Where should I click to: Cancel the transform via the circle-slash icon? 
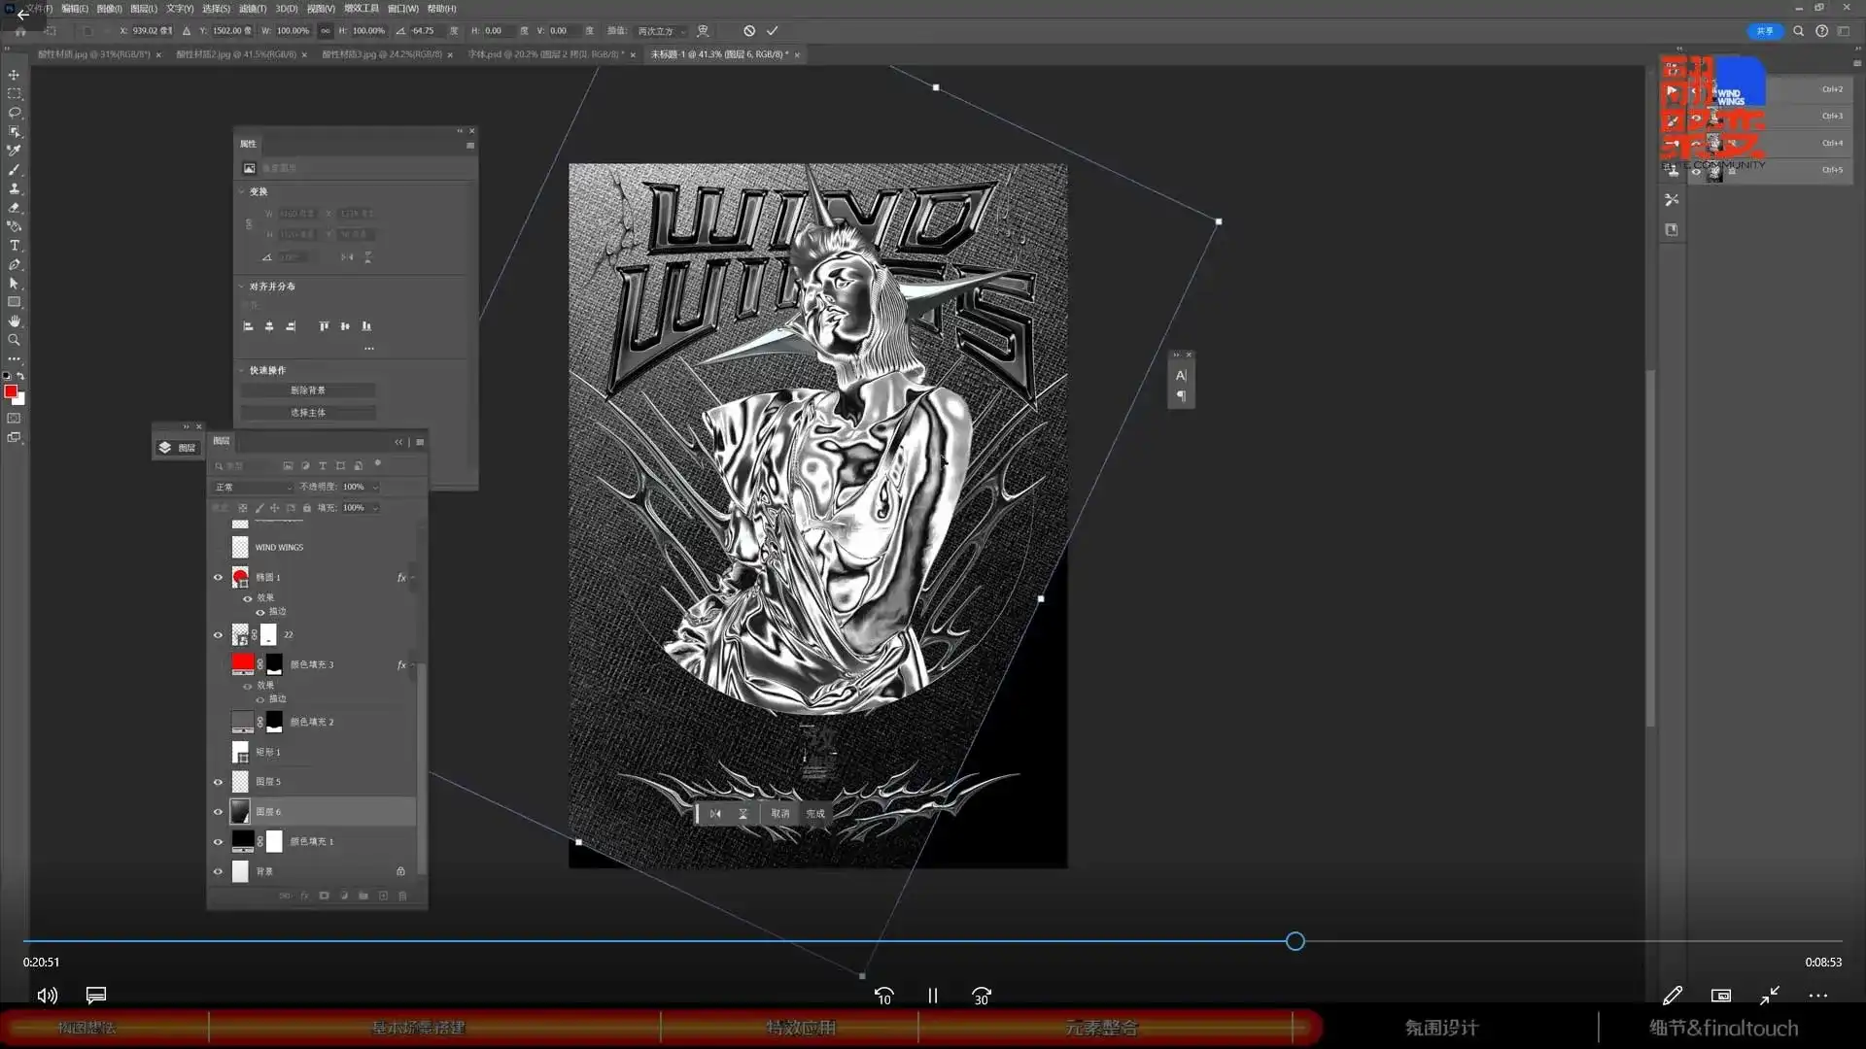coord(749,31)
